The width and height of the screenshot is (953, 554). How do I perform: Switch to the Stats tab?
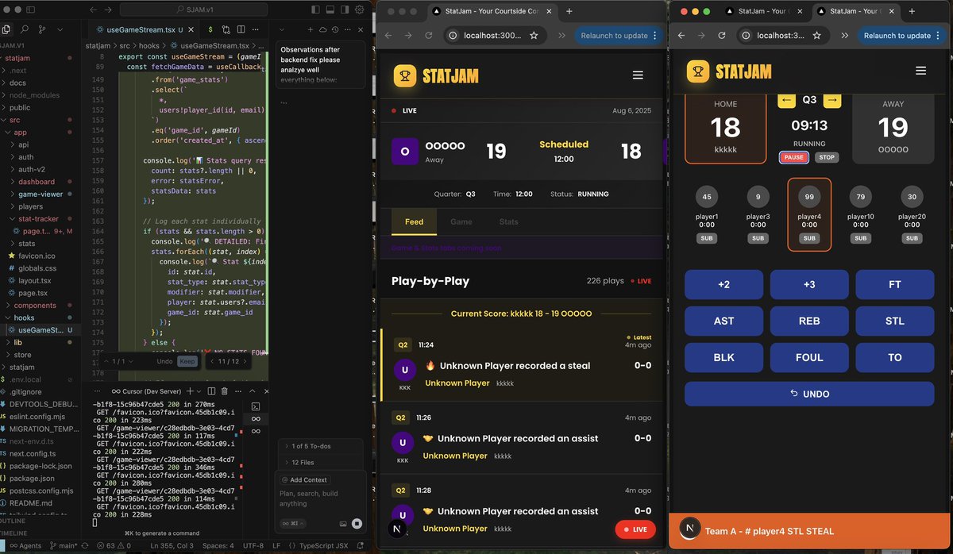coord(509,222)
